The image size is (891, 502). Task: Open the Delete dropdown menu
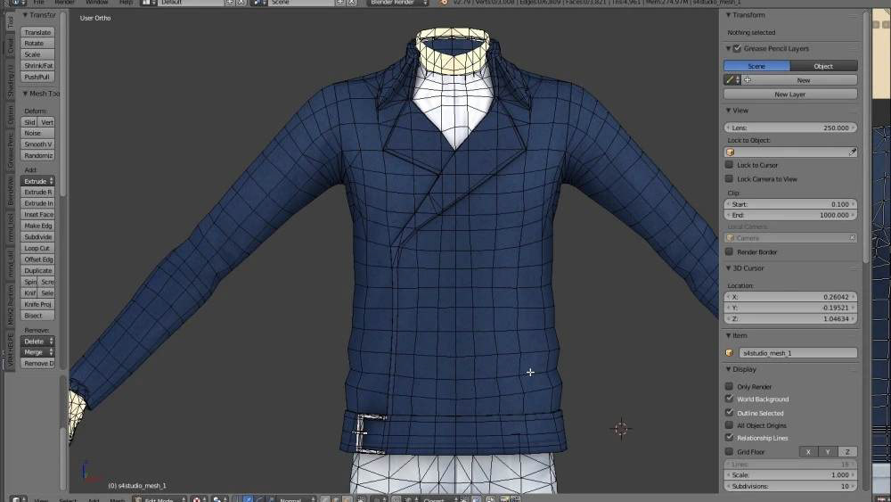(x=38, y=342)
